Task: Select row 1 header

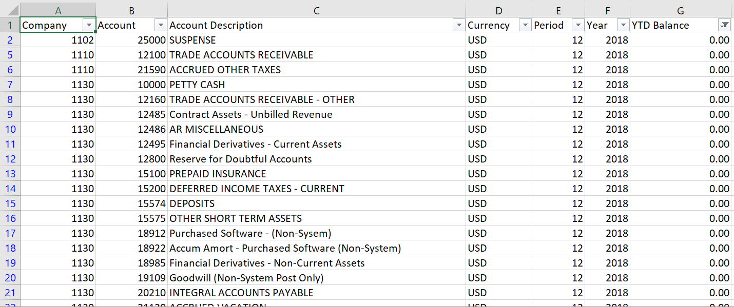Action: click(10, 25)
